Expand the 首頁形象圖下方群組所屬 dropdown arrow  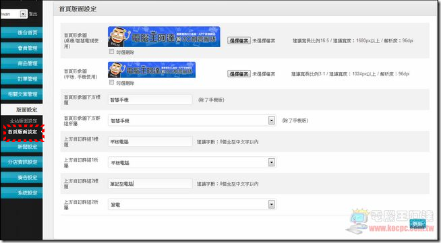point(271,120)
